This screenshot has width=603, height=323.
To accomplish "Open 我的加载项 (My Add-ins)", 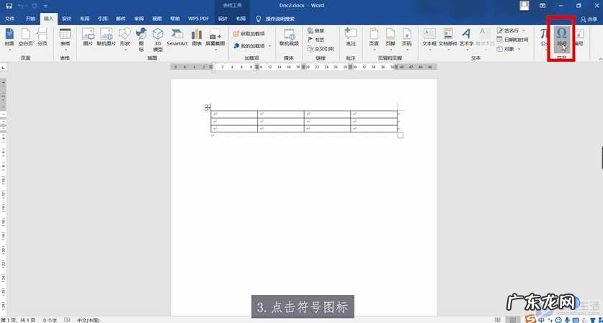I will click(249, 46).
